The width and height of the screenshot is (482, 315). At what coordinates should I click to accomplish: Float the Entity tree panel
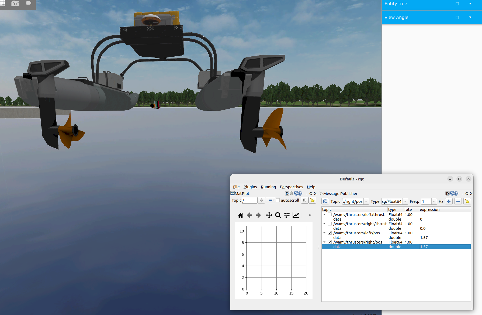[x=457, y=4]
